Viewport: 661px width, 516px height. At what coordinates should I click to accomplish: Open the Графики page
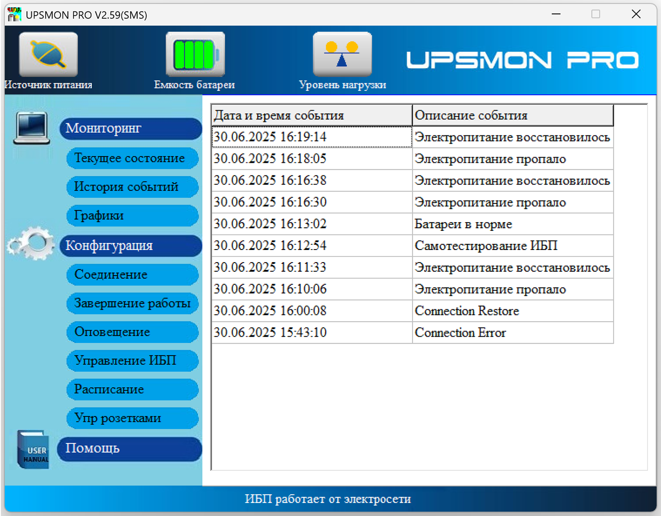point(132,216)
